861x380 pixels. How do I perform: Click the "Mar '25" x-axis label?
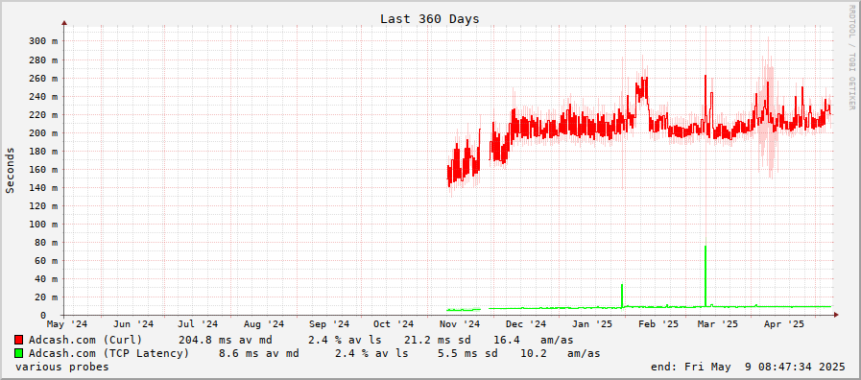click(x=718, y=324)
